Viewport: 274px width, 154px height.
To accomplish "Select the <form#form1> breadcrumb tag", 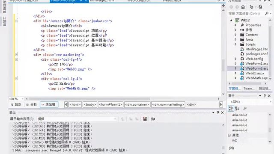I will coord(110,104).
